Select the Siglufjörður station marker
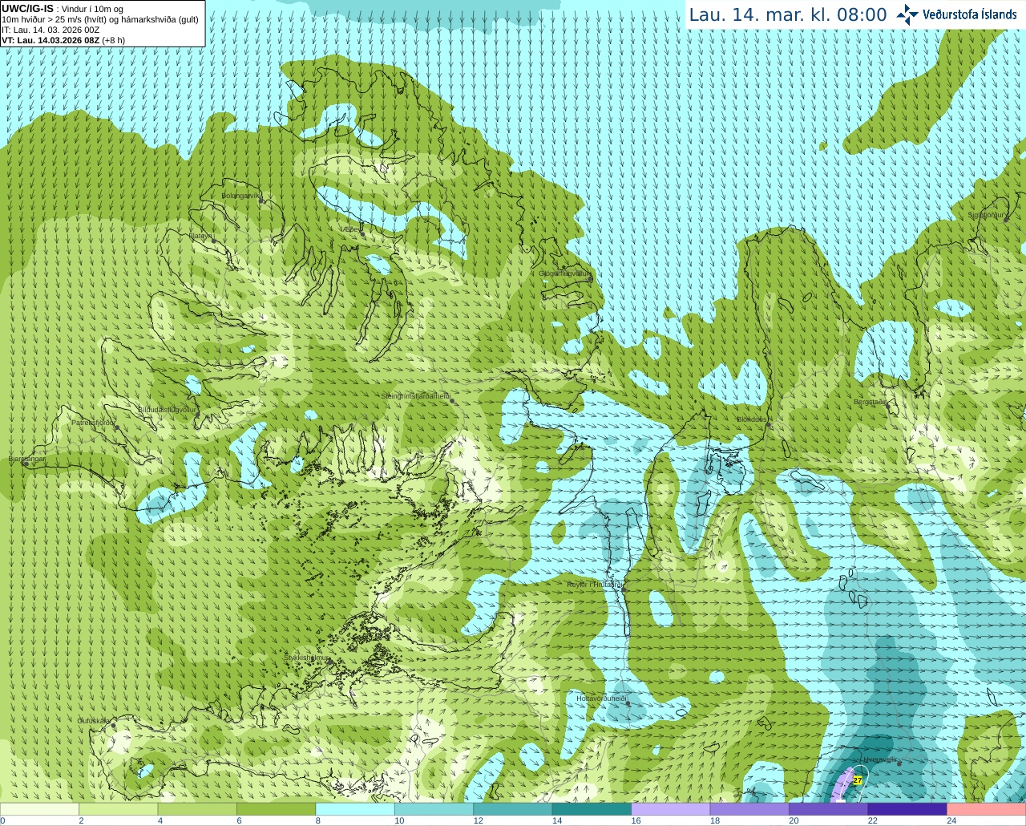Image resolution: width=1026 pixels, height=826 pixels. coord(1007,221)
